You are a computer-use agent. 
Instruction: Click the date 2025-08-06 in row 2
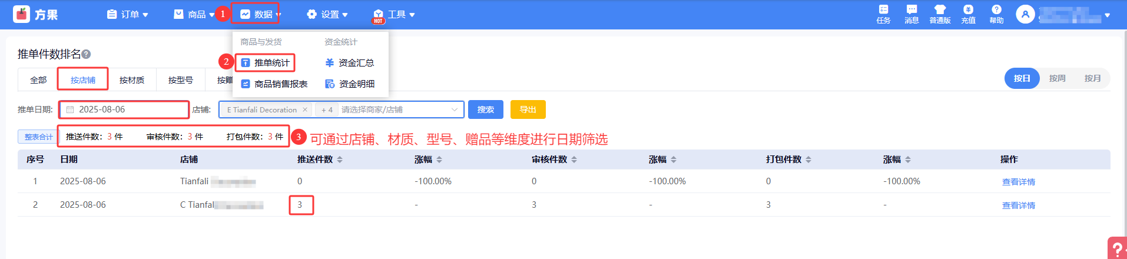tap(83, 205)
